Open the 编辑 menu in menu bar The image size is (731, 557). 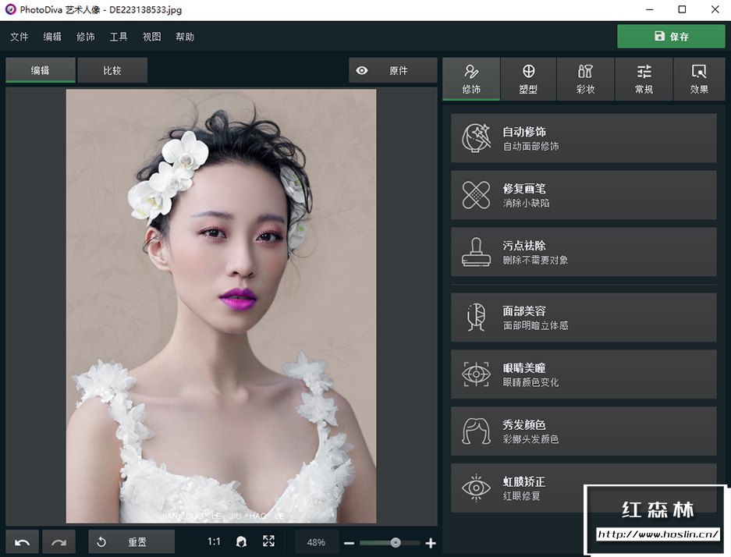point(52,37)
